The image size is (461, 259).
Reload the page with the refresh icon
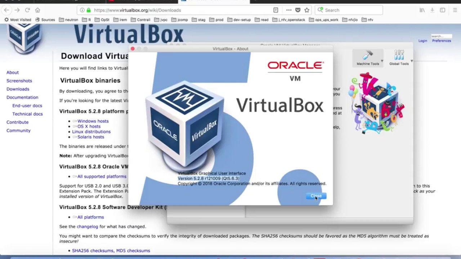pyautogui.click(x=27, y=10)
